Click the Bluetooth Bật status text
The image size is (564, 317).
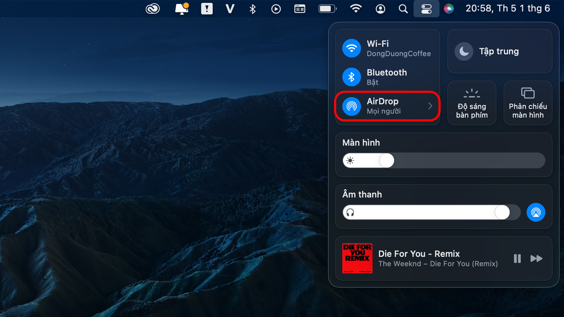coord(373,82)
